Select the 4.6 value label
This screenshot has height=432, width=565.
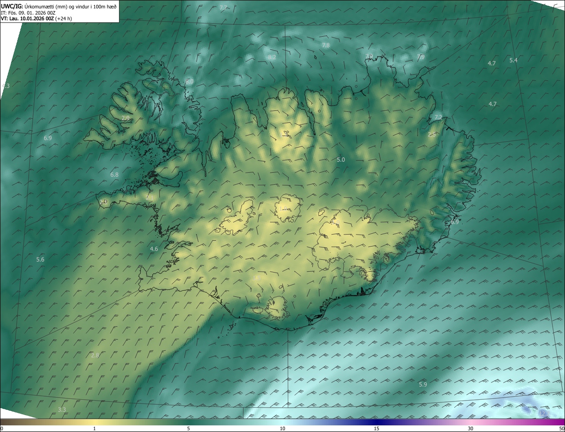pyautogui.click(x=154, y=249)
